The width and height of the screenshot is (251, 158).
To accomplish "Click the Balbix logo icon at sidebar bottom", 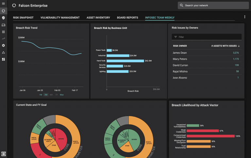I will click(x=4, y=153).
